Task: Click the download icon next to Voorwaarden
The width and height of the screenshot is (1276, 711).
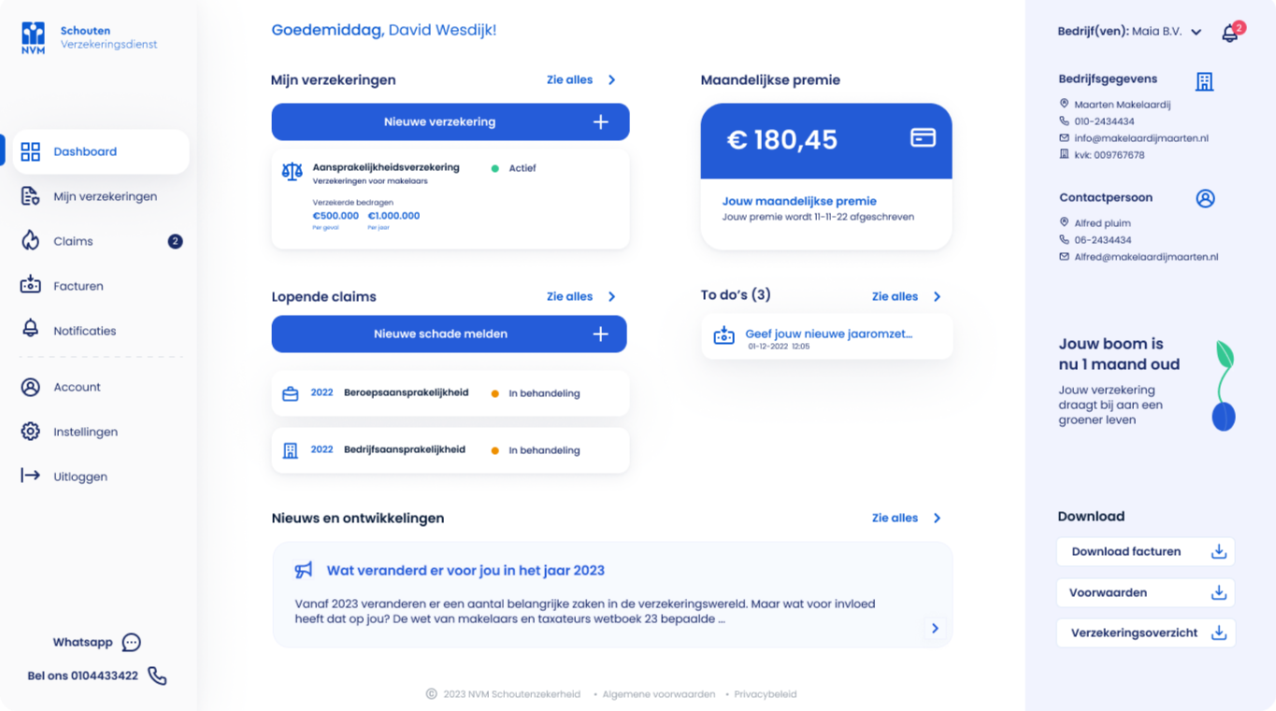Action: point(1218,592)
